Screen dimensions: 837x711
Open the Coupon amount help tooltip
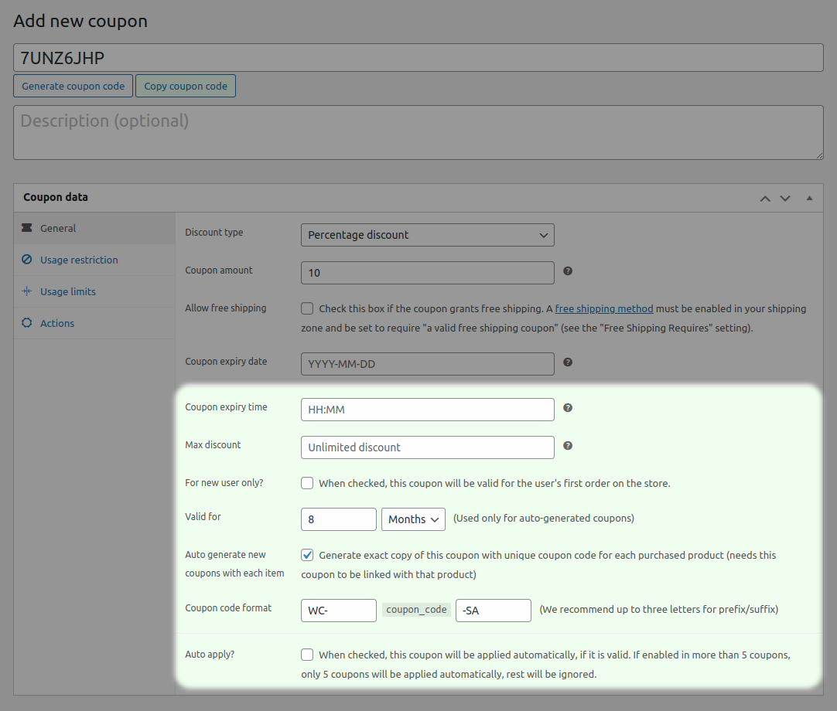(567, 271)
